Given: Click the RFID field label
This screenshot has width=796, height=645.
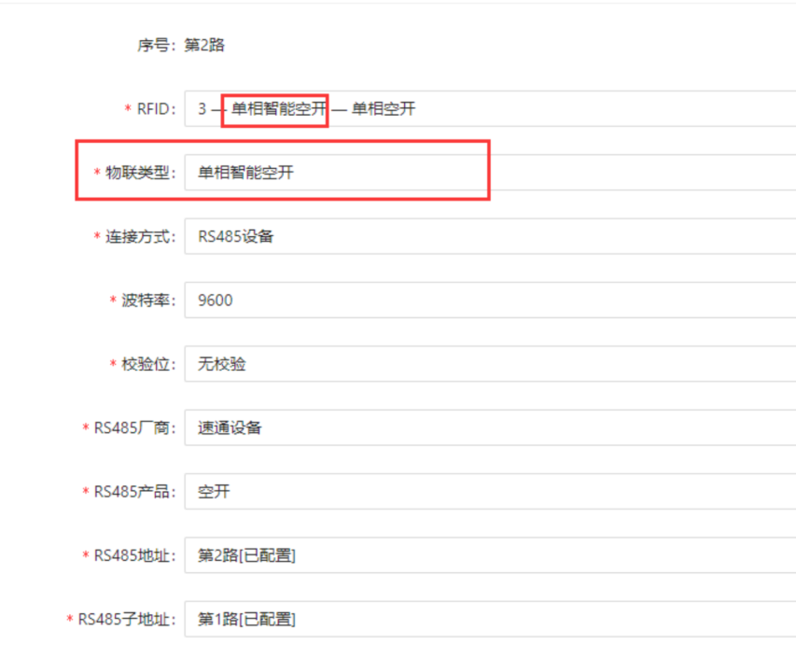Looking at the screenshot, I should point(155,109).
